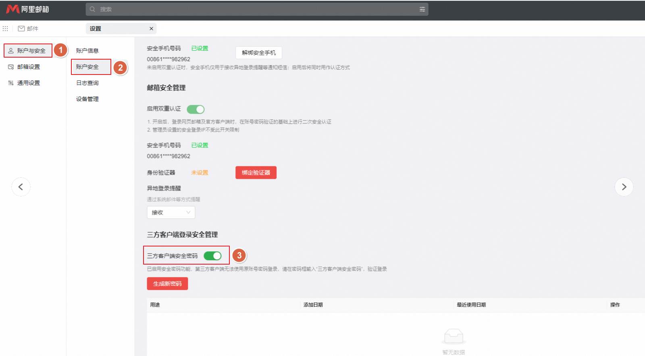
Task: Turn off 三方客户端安全密码 switch
Action: coord(212,256)
